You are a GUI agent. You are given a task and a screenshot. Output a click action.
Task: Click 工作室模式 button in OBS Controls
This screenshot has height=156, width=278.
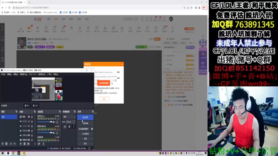pyautogui.click(x=85, y=134)
